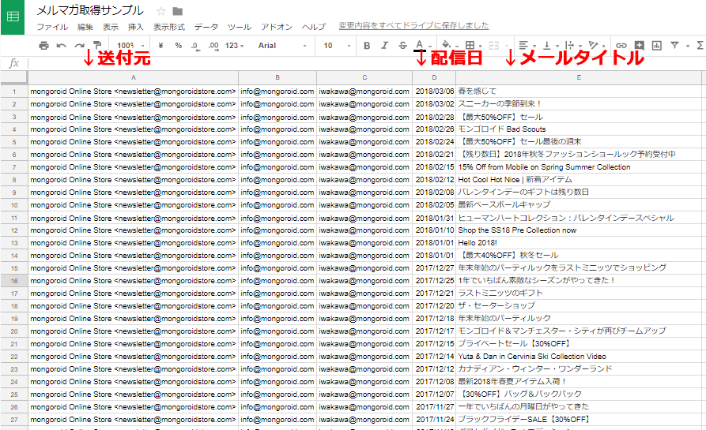Select cell 'モンゴロイド Bad Scouts'
This screenshot has height=430, width=706.
tap(579, 129)
